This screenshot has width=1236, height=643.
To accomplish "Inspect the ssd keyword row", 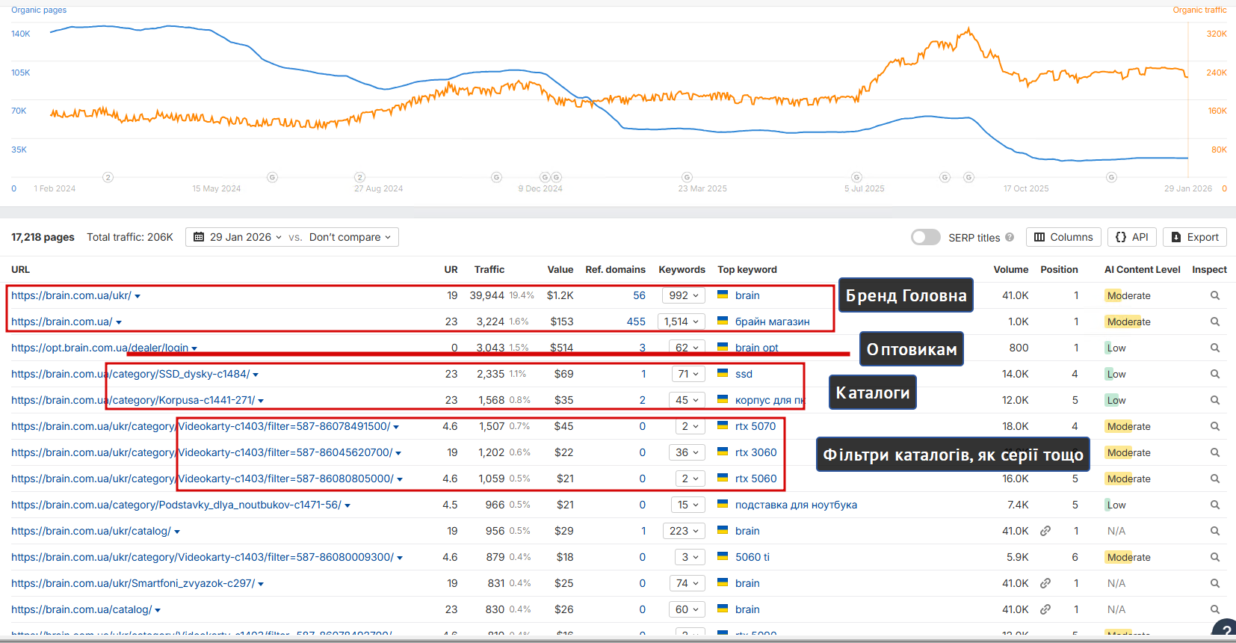I will [1215, 374].
